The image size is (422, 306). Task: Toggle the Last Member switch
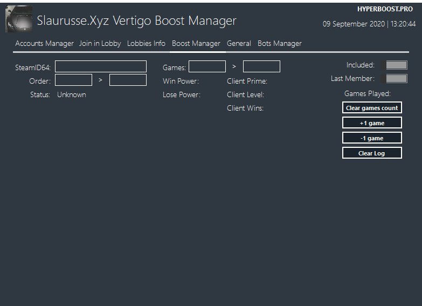point(394,79)
